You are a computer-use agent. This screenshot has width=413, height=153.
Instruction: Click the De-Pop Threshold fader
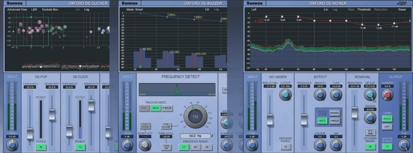[30, 133]
